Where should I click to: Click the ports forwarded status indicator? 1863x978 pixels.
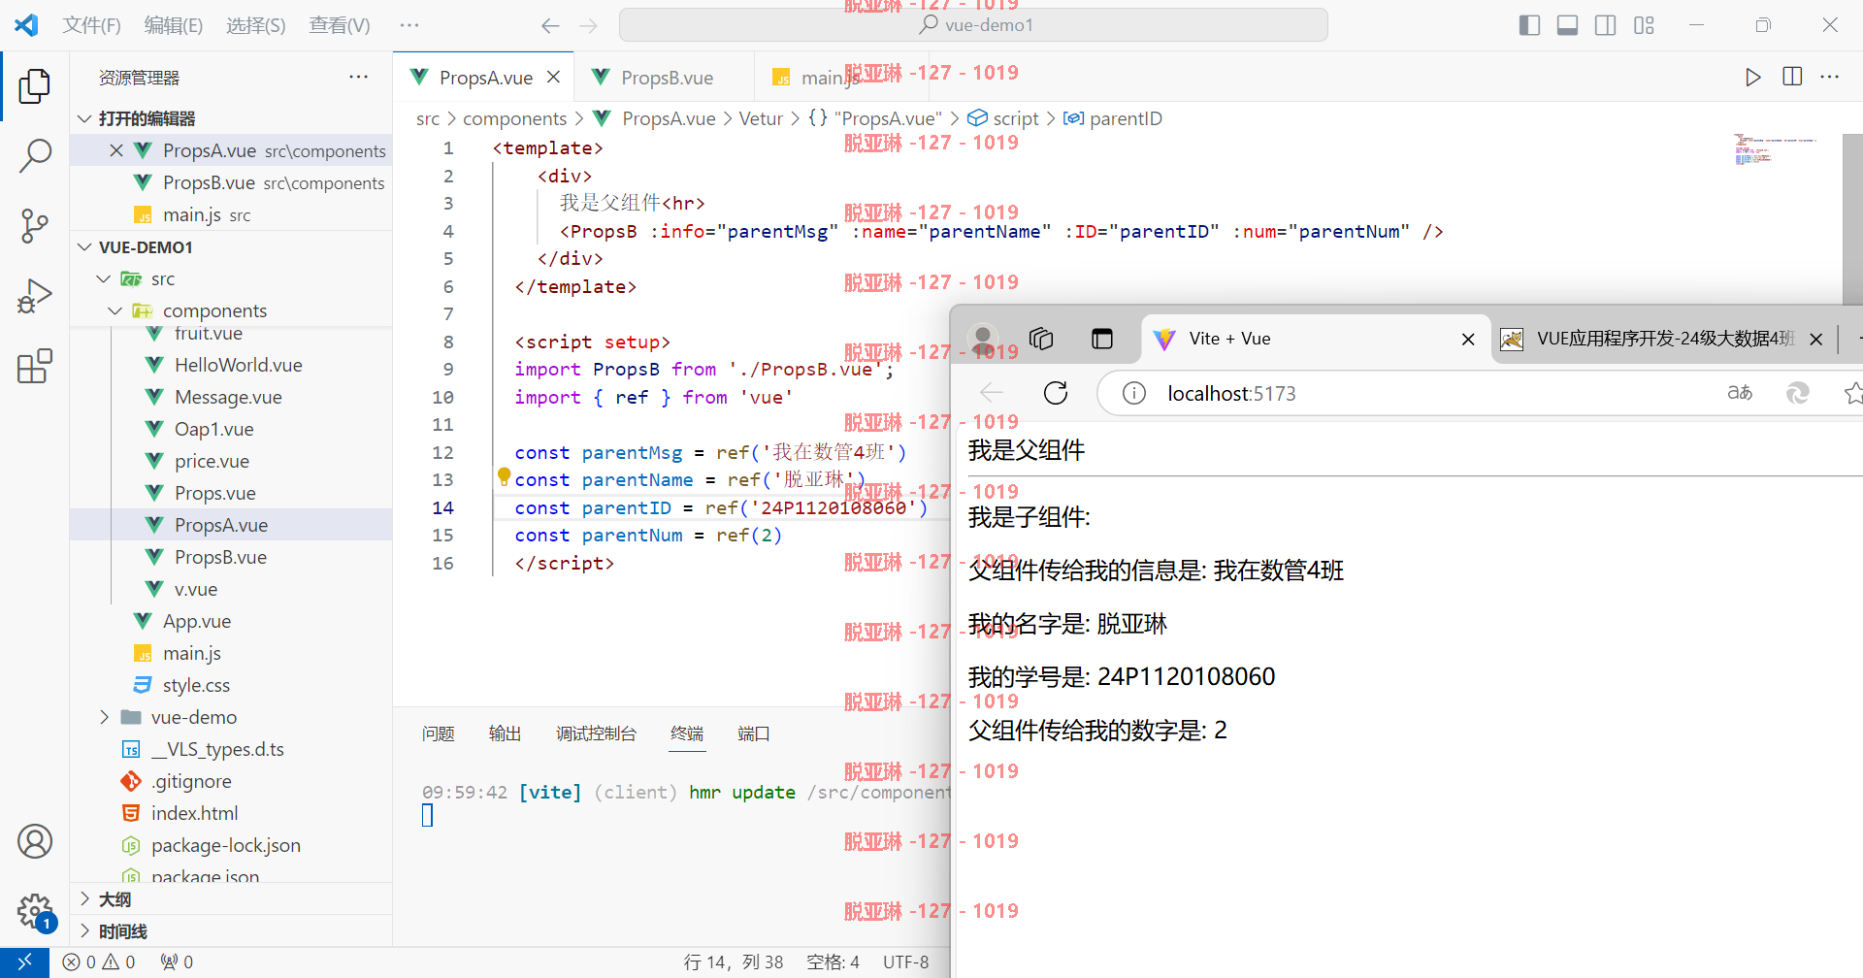[x=177, y=962]
